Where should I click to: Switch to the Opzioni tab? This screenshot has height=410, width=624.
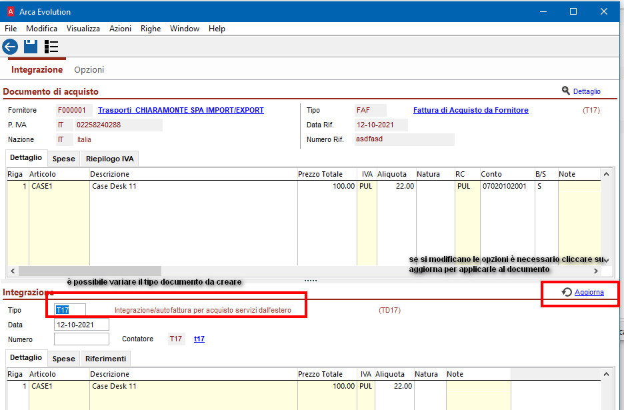pyautogui.click(x=89, y=69)
